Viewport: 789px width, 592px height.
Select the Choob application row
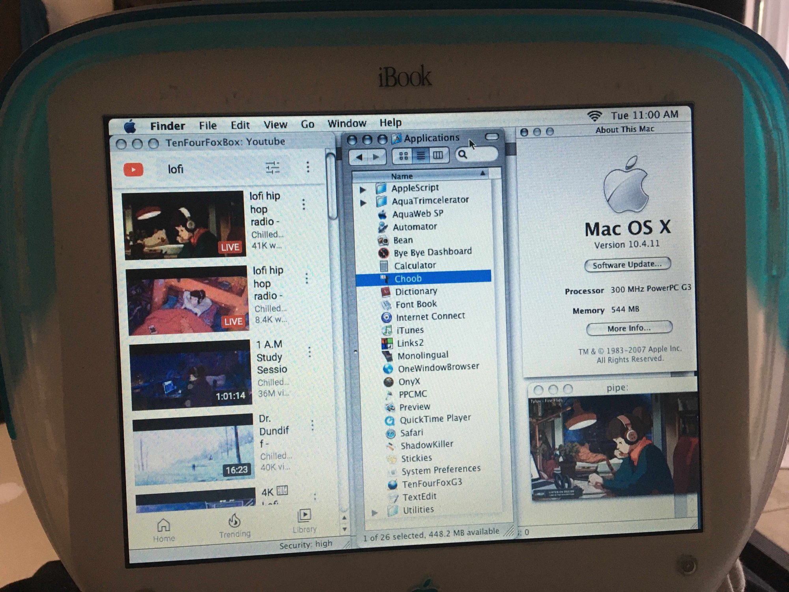[424, 278]
